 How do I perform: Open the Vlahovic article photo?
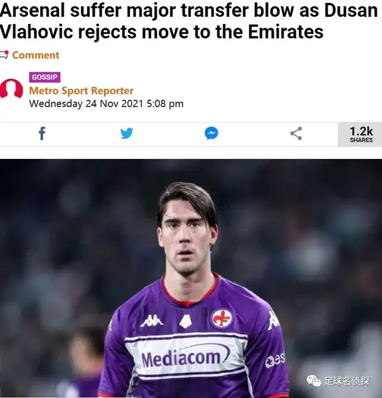point(191,278)
